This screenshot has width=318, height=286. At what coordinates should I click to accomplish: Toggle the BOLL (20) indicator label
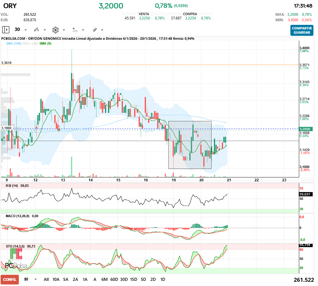[x=30, y=44]
